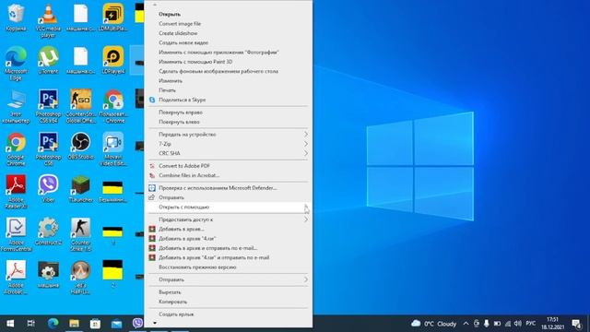Choose Combine files in Acrobat
This screenshot has width=590, height=332.
229,175
